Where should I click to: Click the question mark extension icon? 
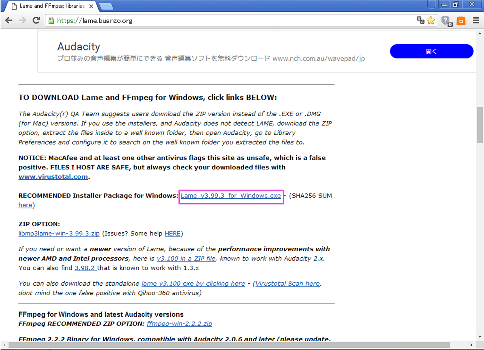point(447,21)
